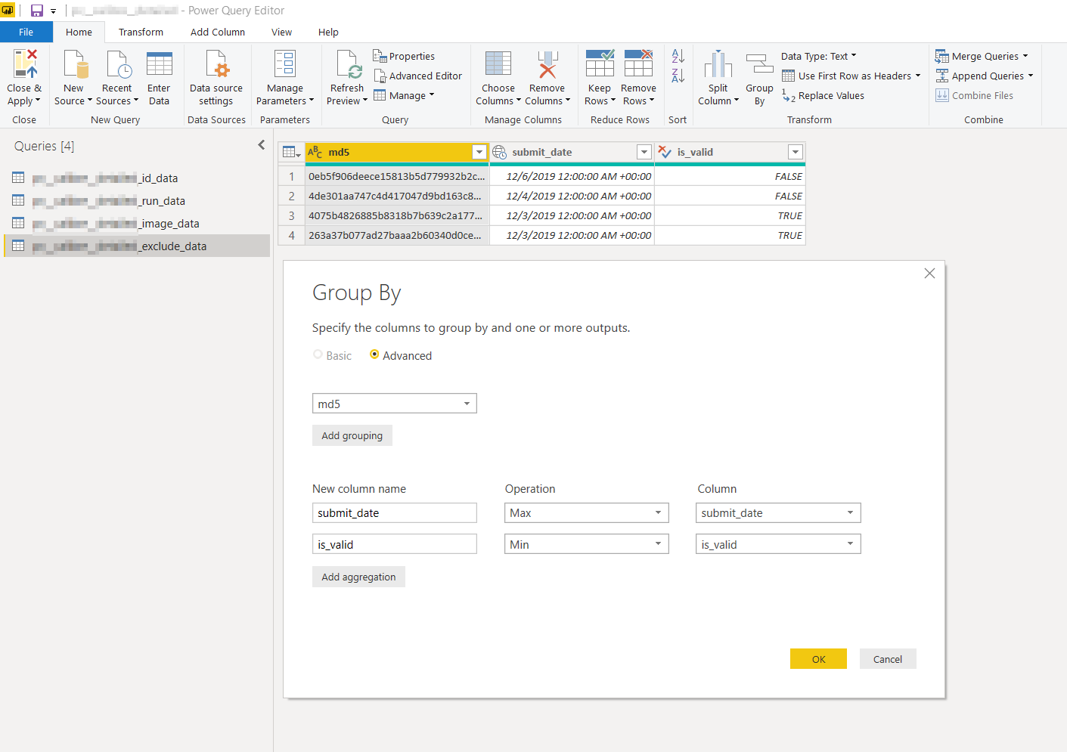Screen dimensions: 1067x752
Task: Switch to the Transform tab
Action: (x=141, y=32)
